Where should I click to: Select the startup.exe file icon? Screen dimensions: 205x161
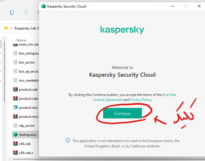(15, 135)
